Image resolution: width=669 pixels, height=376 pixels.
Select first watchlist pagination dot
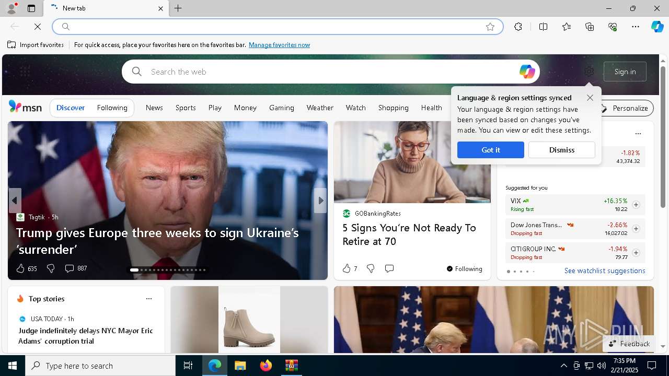(x=509, y=272)
